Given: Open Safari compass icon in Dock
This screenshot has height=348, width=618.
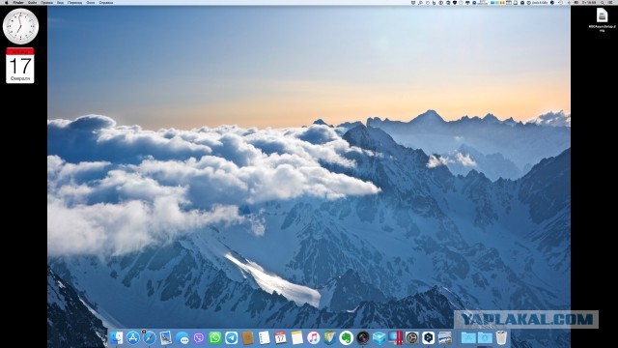Looking at the screenshot, I should (150, 337).
